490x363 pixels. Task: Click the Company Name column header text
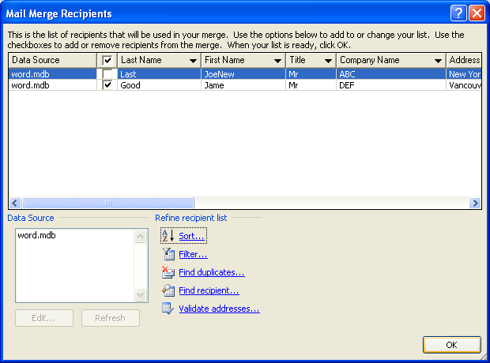pos(369,60)
